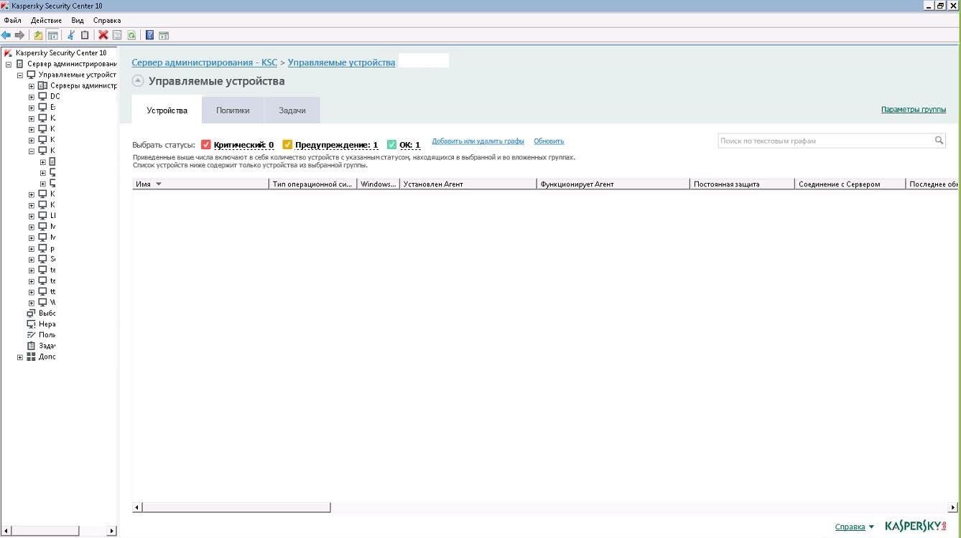Select the Нераспределенные node in the tree
This screenshot has width=961, height=538.
click(47, 324)
